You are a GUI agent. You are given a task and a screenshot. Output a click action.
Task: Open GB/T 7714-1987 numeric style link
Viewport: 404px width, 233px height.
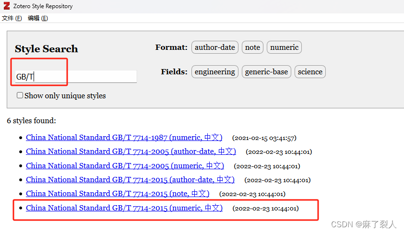[124, 138]
